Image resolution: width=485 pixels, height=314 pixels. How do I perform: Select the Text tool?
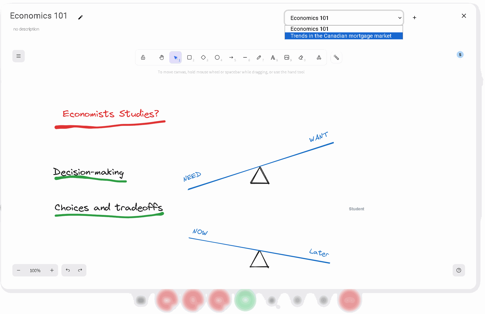click(273, 58)
